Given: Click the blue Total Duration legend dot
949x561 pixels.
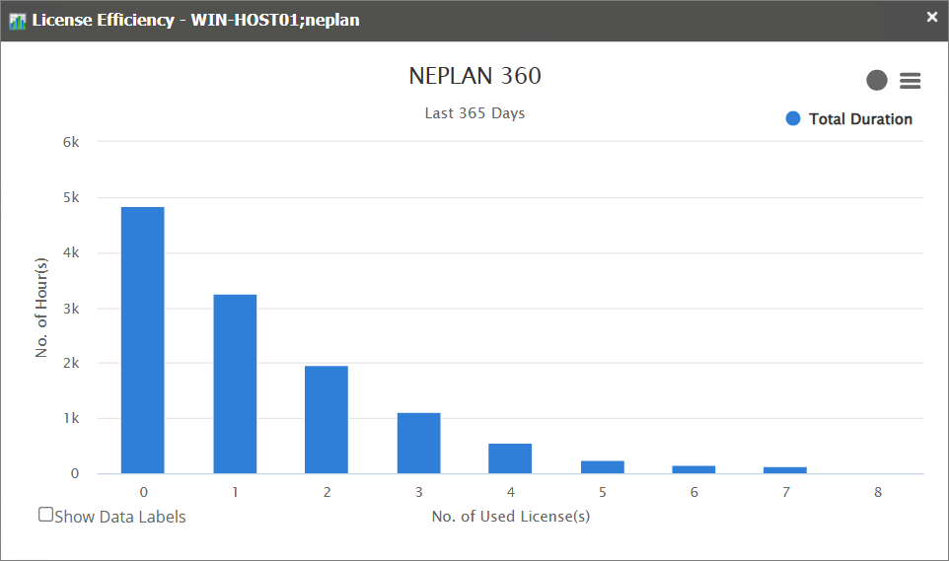Looking at the screenshot, I should tap(793, 119).
